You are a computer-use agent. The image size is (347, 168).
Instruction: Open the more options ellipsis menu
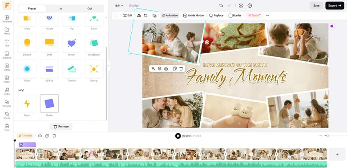click(x=267, y=16)
